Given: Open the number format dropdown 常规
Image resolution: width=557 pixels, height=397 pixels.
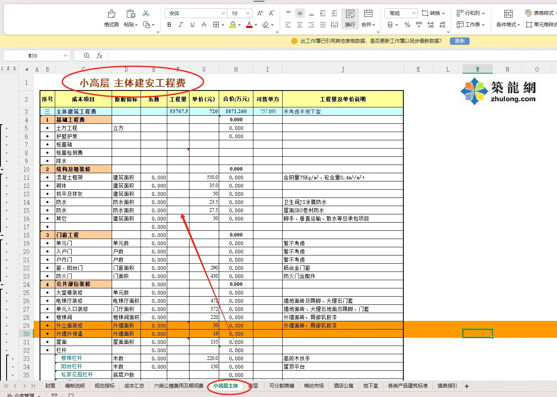Looking at the screenshot, I should click(x=401, y=13).
